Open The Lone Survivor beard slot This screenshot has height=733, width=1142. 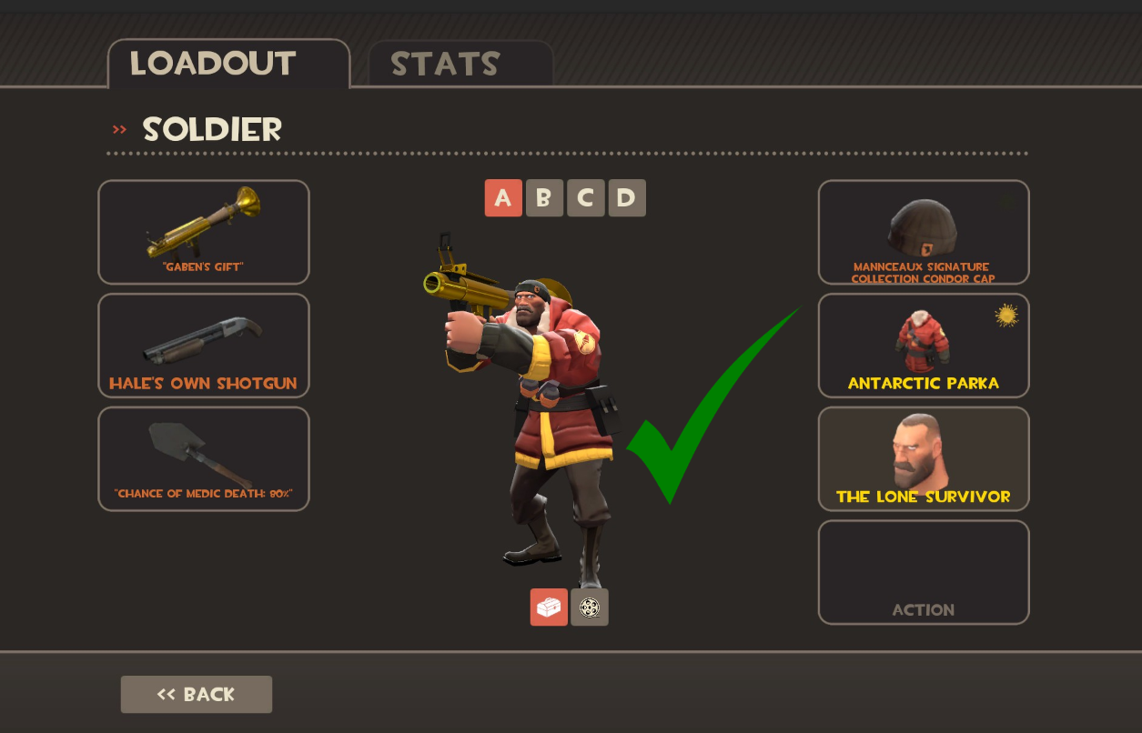924,458
